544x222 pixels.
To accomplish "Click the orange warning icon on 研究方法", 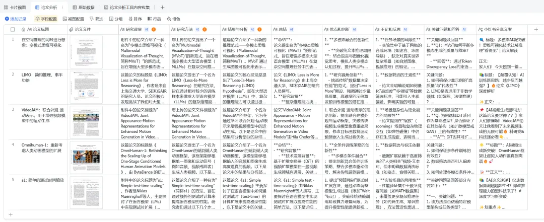I will [205, 30].
